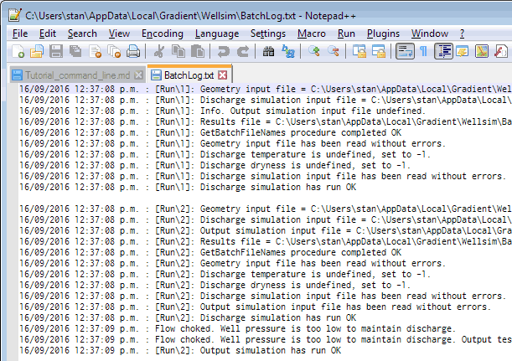Click line '[Run\1]: Info. Output simulation input file undefined.'
The width and height of the screenshot is (512, 361).
pyautogui.click(x=222, y=111)
